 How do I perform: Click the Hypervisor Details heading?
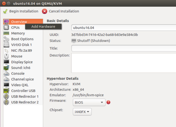63,79
